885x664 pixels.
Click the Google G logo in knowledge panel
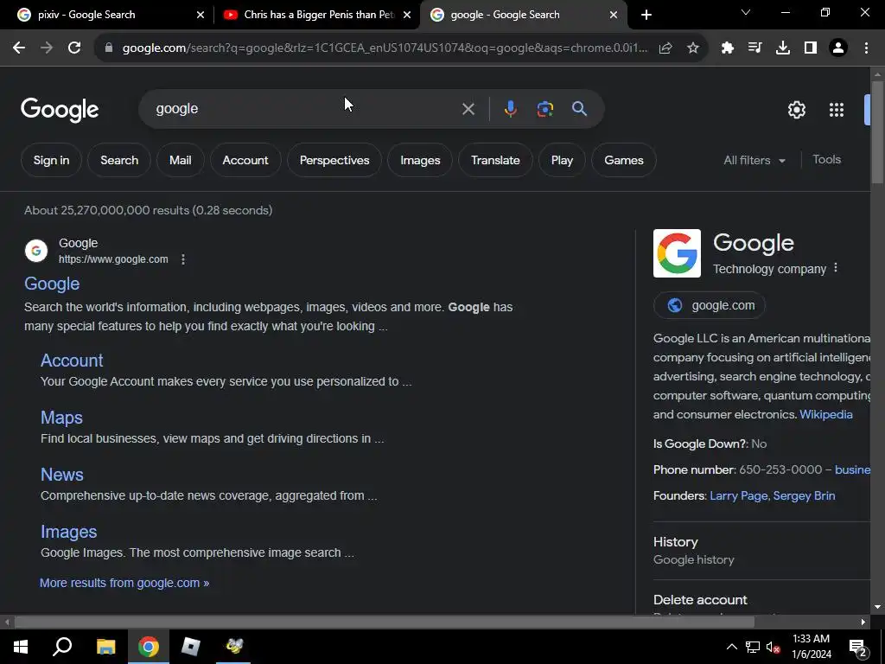coord(677,253)
